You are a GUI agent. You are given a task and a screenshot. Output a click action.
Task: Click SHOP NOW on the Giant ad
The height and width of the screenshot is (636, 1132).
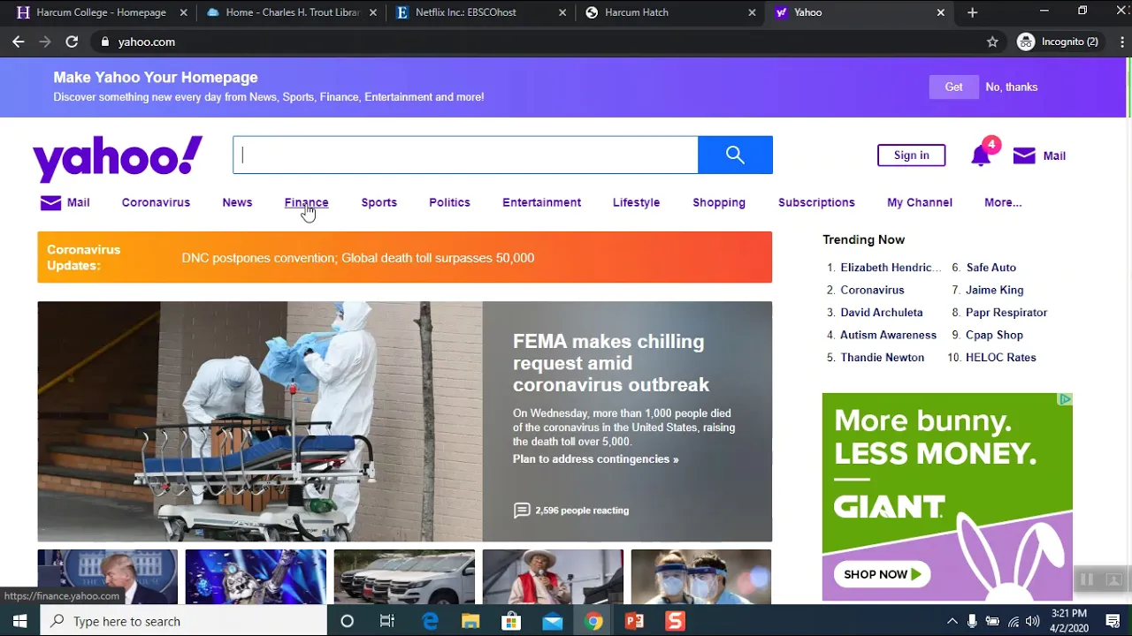(x=882, y=574)
